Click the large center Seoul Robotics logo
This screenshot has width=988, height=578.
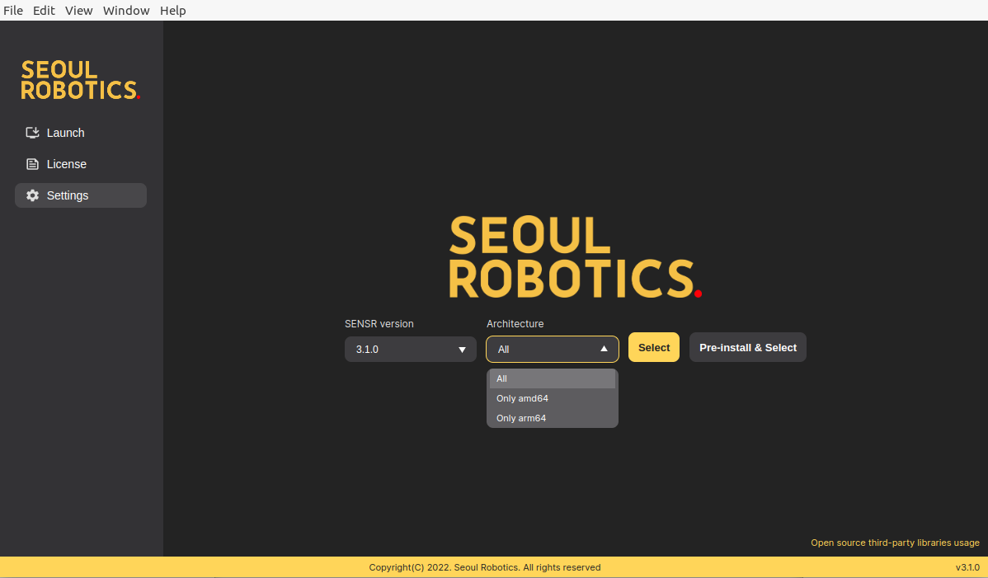(x=575, y=257)
